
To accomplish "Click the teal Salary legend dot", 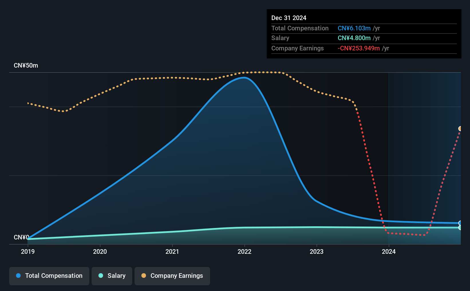I will tap(101, 276).
